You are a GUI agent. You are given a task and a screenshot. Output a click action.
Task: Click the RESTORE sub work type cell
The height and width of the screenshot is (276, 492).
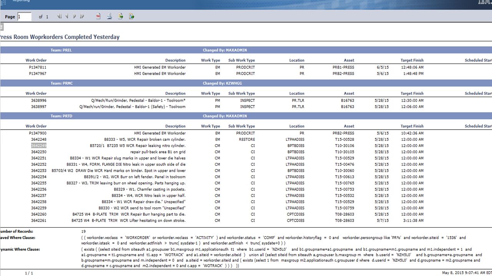point(247,140)
